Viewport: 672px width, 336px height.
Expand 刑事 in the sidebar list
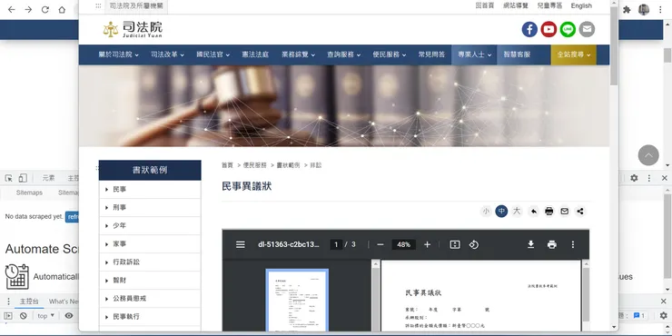[x=150, y=207]
